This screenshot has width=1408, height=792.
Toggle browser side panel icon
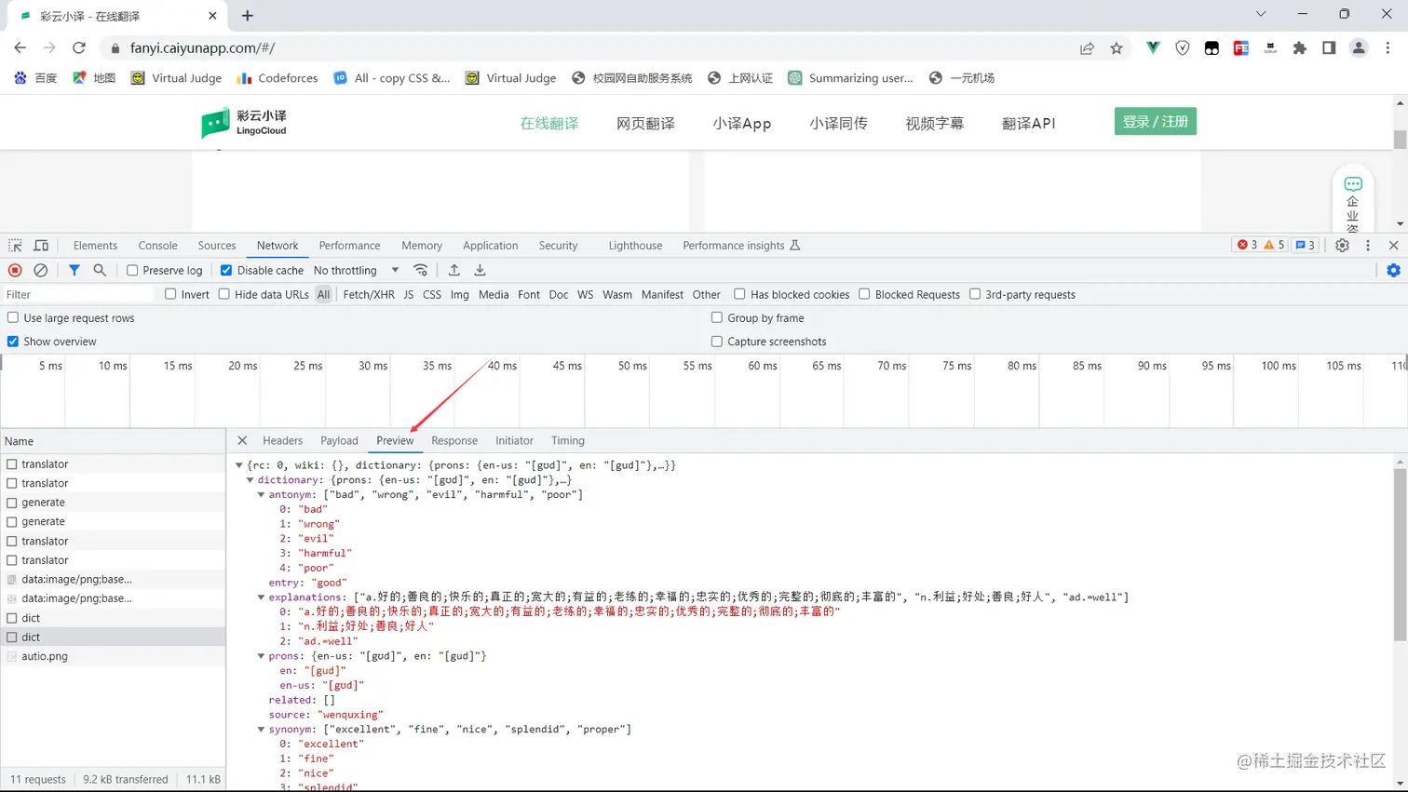pos(1329,48)
